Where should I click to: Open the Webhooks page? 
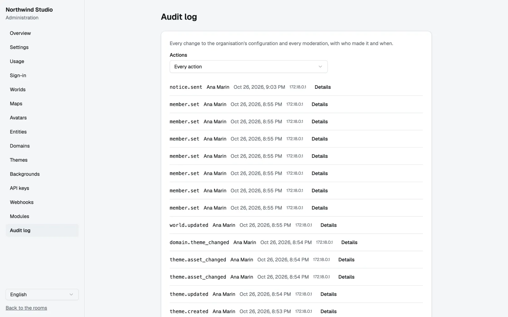pos(42,203)
